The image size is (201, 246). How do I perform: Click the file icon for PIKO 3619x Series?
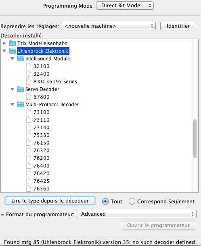tap(29, 81)
